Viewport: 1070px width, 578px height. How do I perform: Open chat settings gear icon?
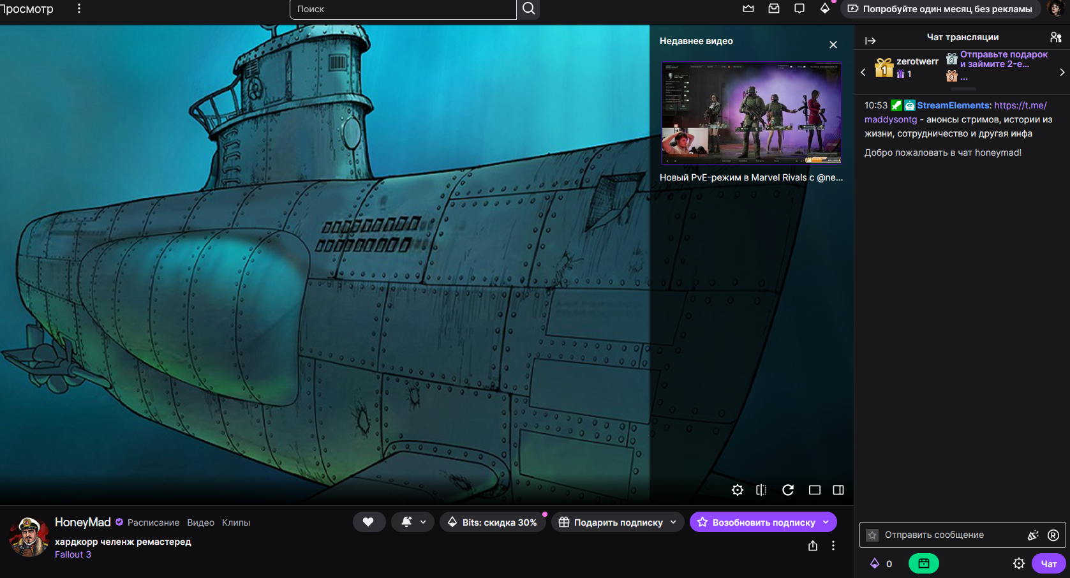click(1019, 563)
